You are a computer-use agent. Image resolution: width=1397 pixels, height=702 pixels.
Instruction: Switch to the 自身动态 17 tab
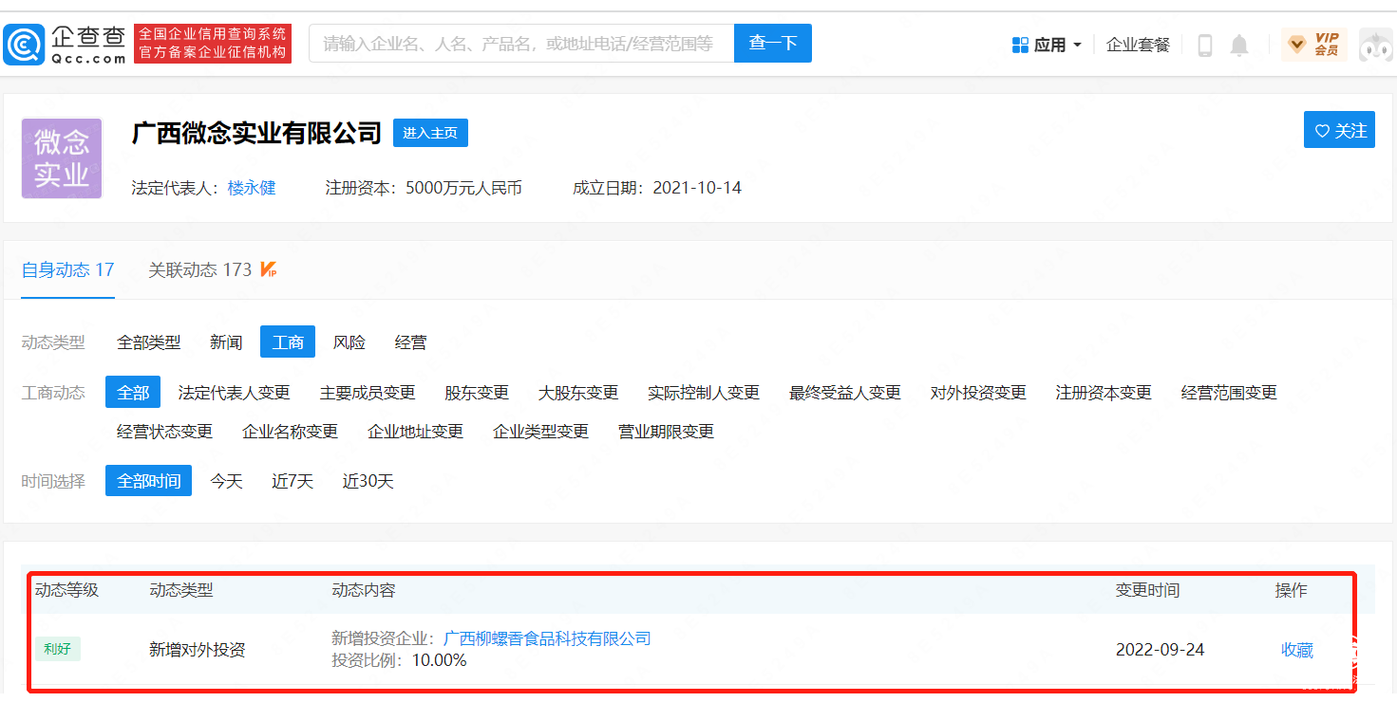(x=68, y=270)
